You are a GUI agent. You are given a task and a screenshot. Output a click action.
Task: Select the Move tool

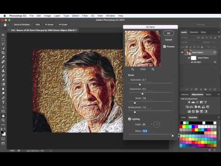(3, 35)
